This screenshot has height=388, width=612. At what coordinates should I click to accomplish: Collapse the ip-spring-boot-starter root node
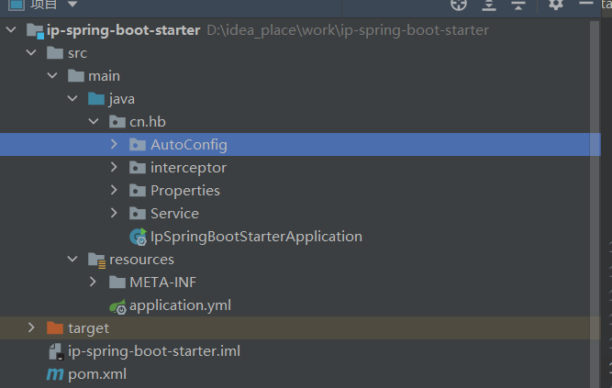coord(11,29)
